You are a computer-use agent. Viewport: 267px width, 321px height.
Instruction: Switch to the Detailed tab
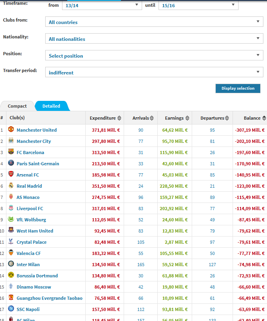tap(51, 106)
